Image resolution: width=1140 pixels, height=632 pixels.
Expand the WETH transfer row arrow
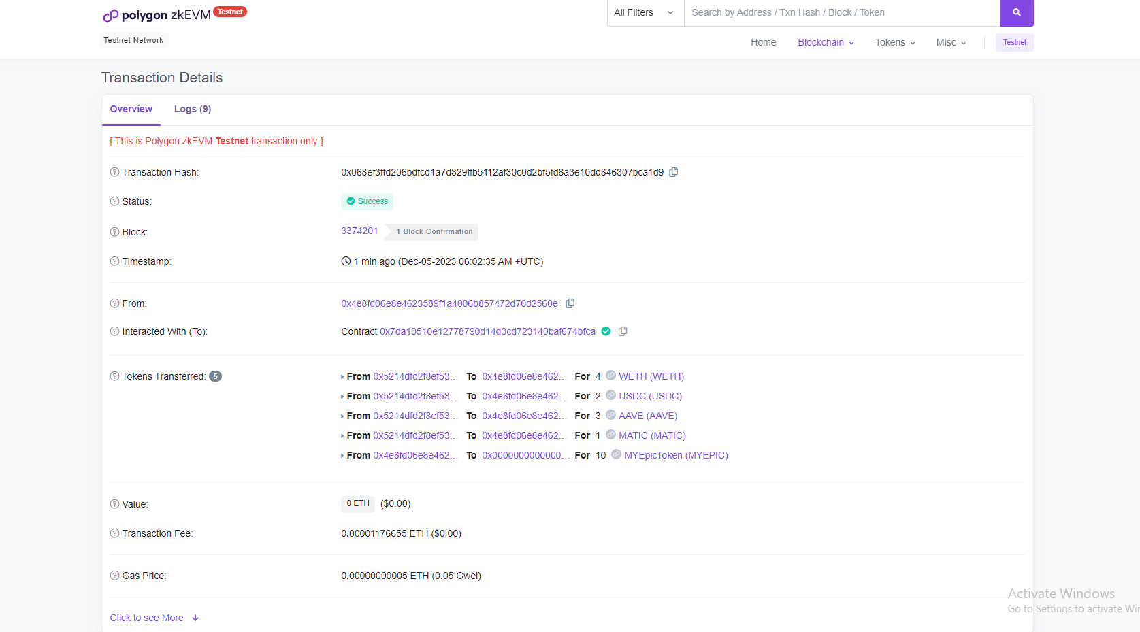coord(342,377)
